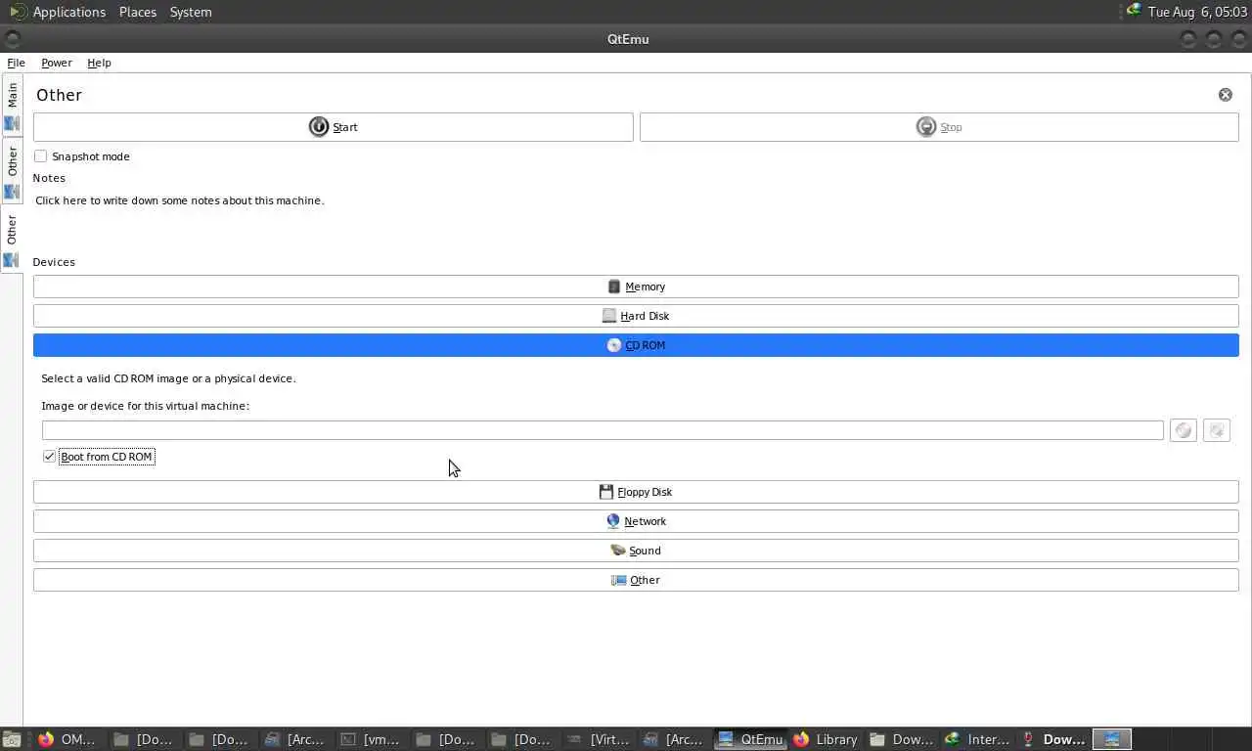Switch to the [vm... terminal taskbar entry

coord(371,739)
